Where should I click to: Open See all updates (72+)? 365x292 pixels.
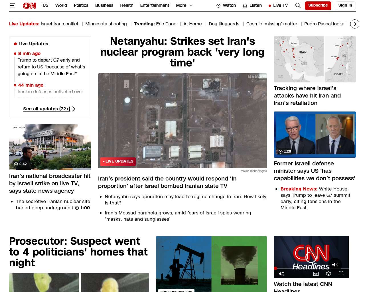[47, 109]
